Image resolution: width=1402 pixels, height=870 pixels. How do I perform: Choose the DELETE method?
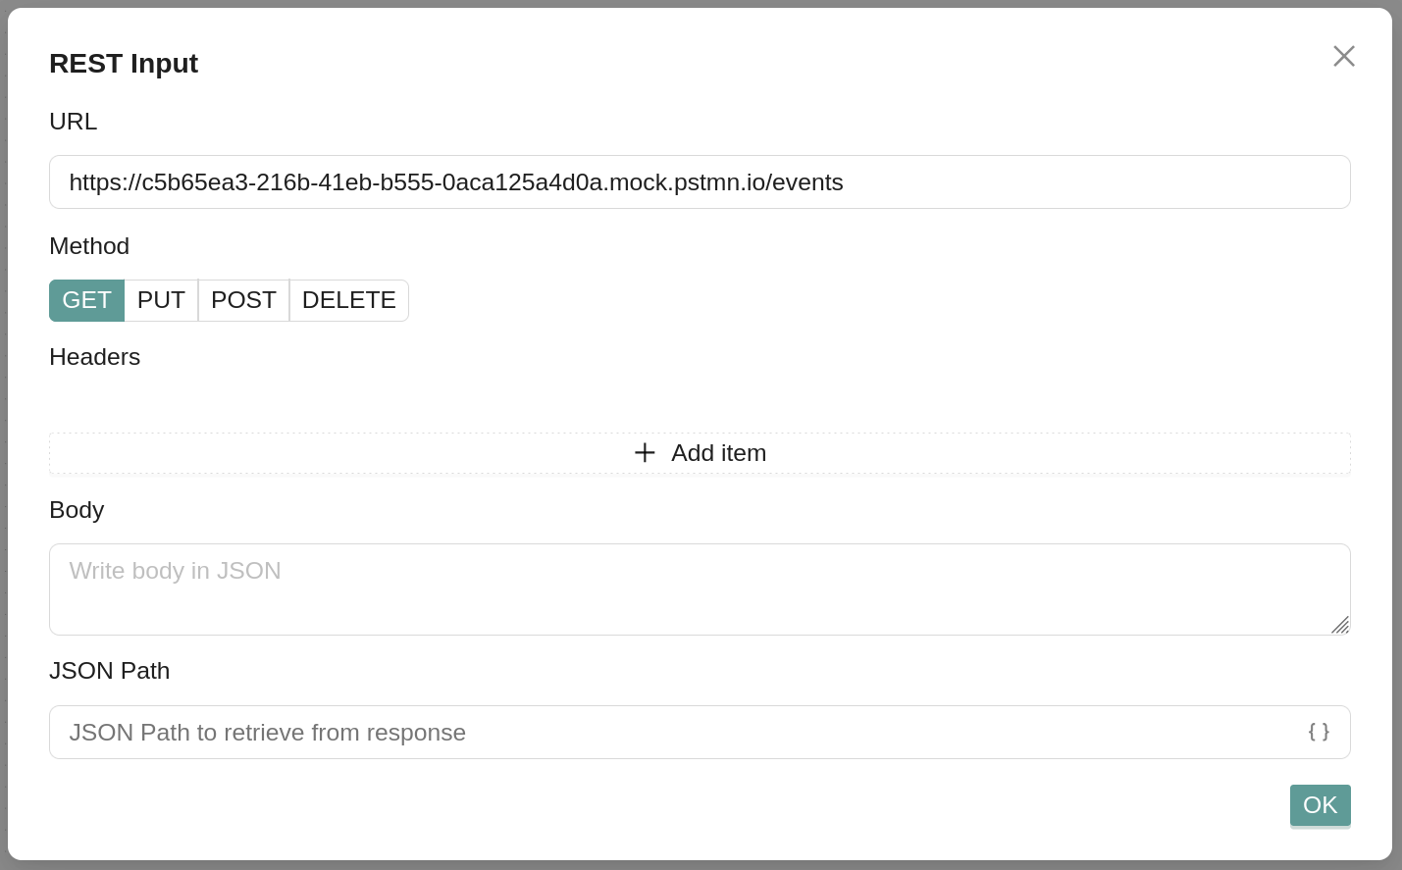coord(348,300)
